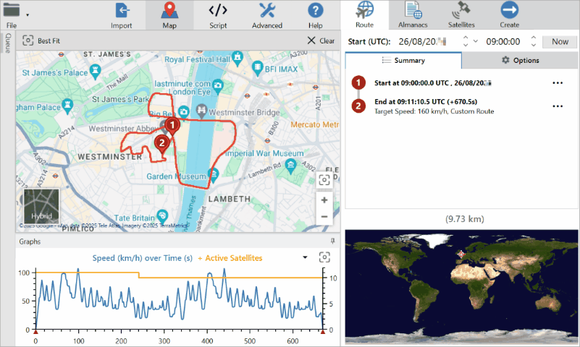Image resolution: width=580 pixels, height=347 pixels.
Task: Open more options for Start waypoint
Action: tap(558, 82)
